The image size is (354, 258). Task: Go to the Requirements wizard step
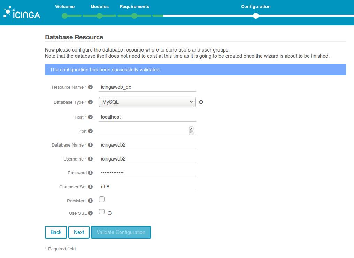point(134,7)
